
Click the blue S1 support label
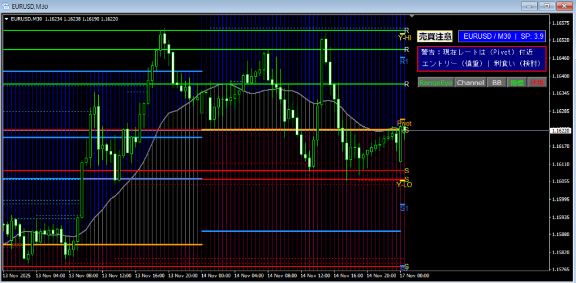pos(404,208)
